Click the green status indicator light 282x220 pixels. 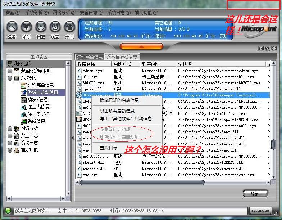coord(8,211)
